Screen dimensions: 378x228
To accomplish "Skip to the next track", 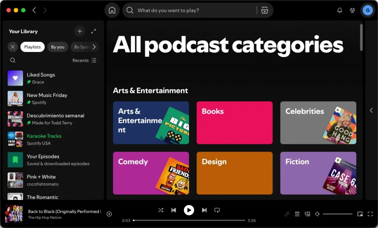I will pyautogui.click(x=204, y=210).
